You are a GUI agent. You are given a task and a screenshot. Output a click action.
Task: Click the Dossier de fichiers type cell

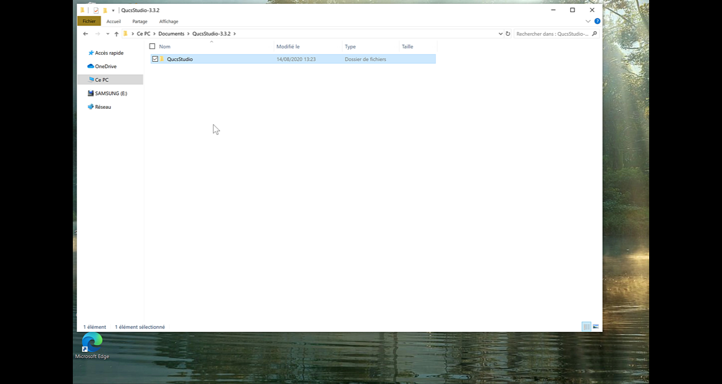point(365,59)
